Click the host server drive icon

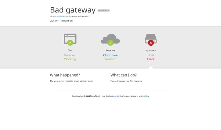tap(151, 39)
